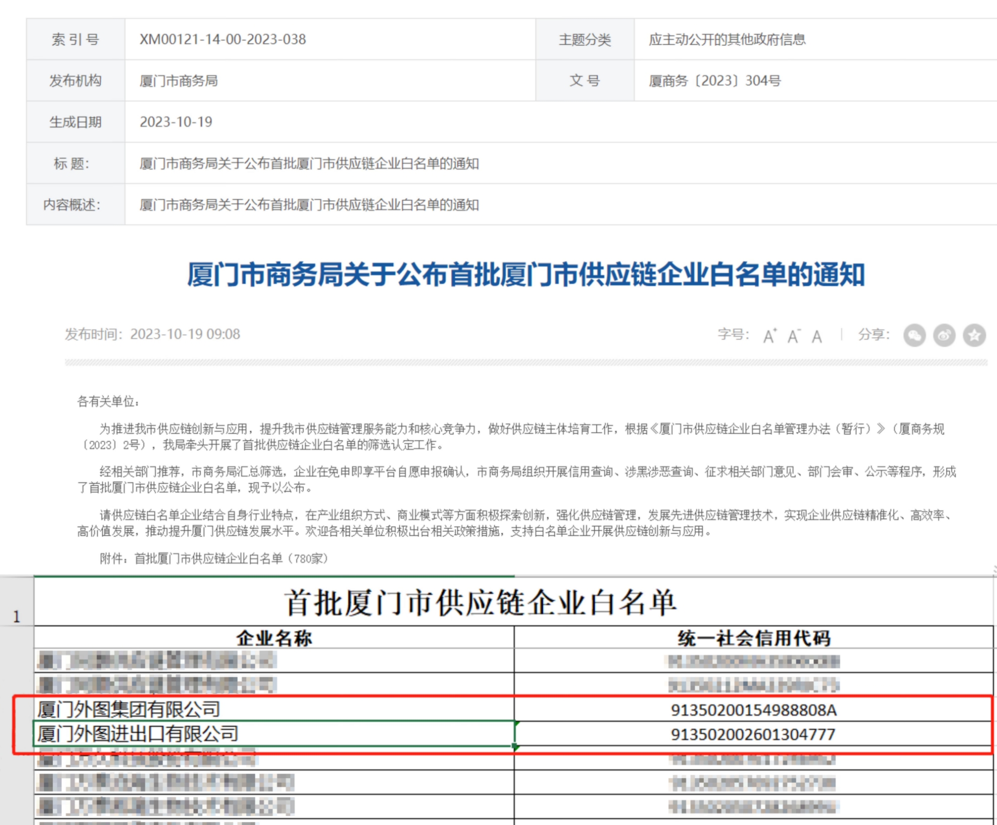Viewport: 997px width, 825px height.
Task: Select spreadsheet row header 1
Action: click(17, 615)
